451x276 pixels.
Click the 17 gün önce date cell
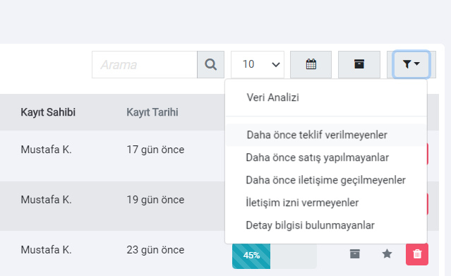point(155,150)
